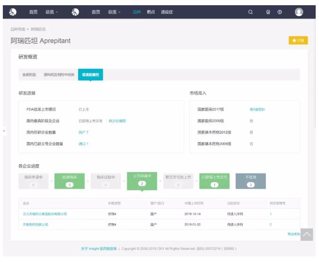Open the 国家医保2017版 value link

(257, 109)
